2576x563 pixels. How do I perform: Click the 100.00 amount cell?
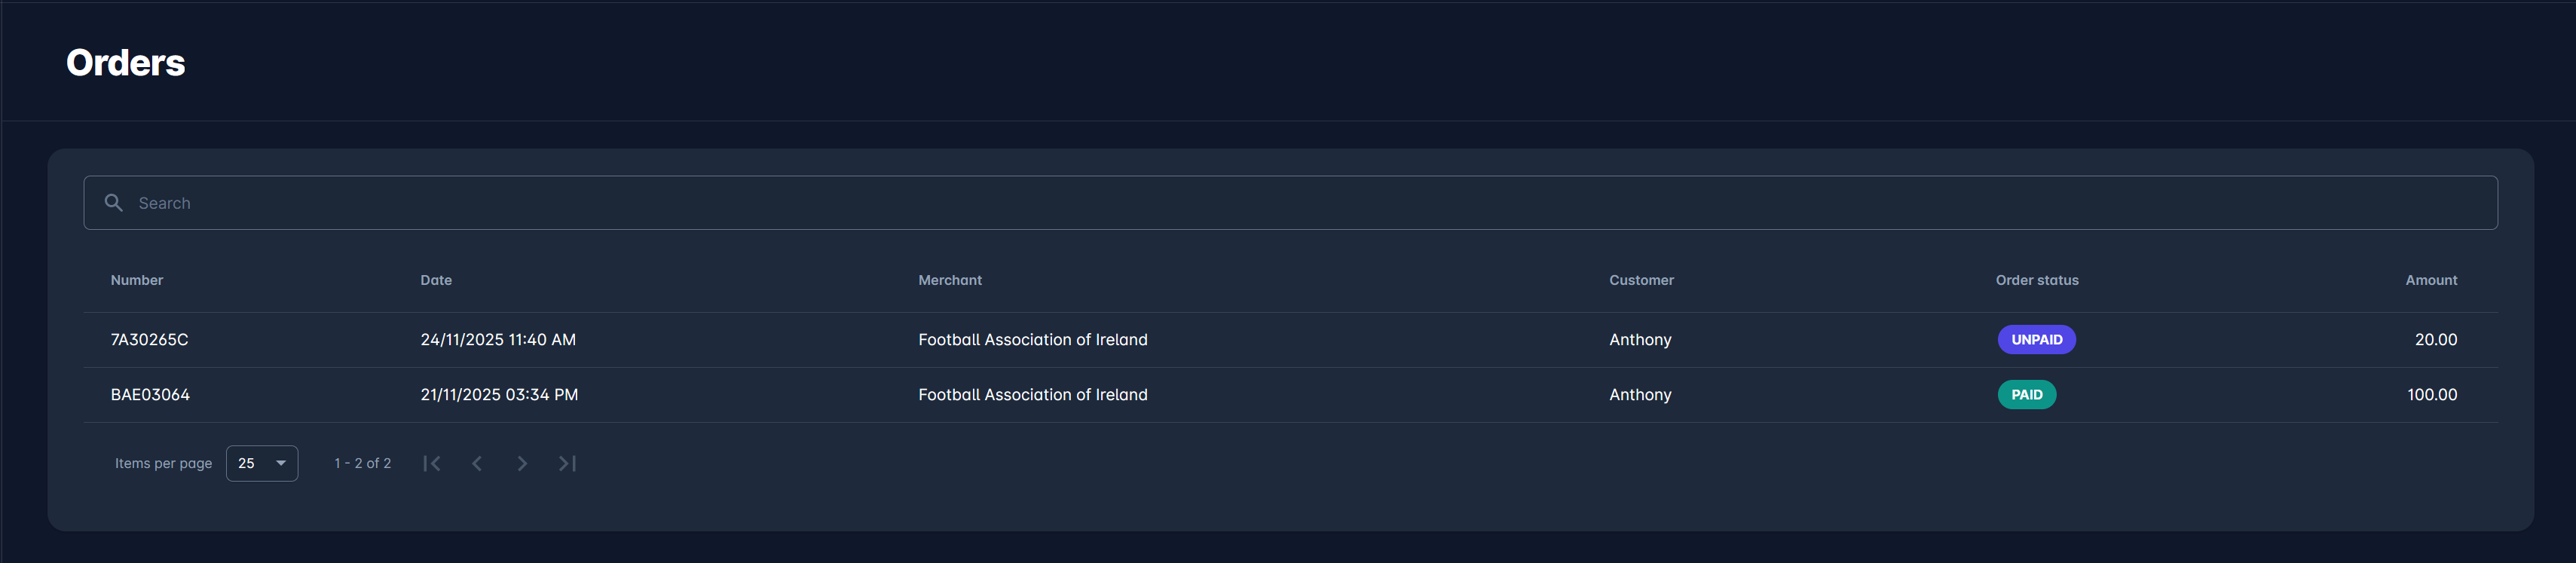click(2432, 395)
